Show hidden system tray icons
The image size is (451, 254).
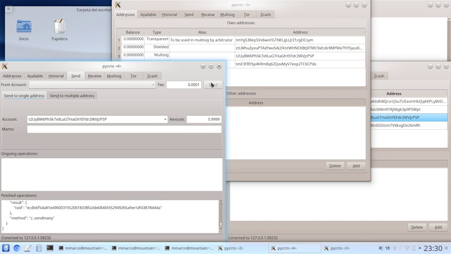[x=420, y=248]
